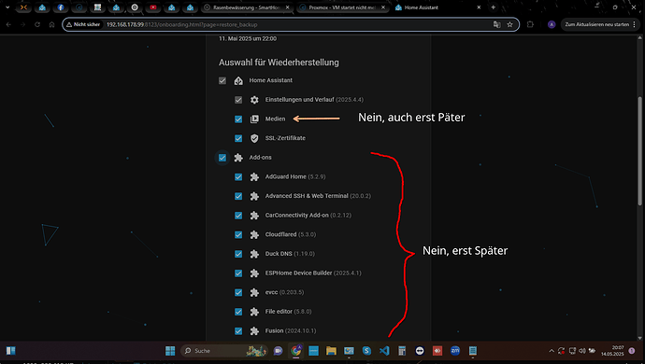Open the Windows Start menu
This screenshot has height=364, width=645.
(170, 351)
